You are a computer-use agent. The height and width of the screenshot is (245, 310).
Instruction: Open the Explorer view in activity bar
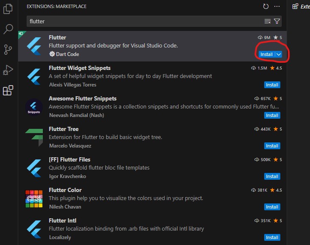(8, 9)
